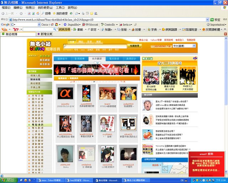Select the 電玩動漫 category tab
The image size is (228, 183).
(x=114, y=59)
